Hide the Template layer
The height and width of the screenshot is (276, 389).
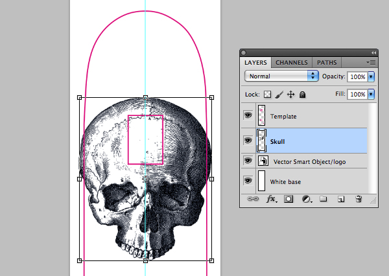tap(248, 115)
